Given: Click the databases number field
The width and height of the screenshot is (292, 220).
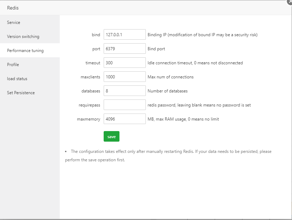Looking at the screenshot, I should pos(124,91).
